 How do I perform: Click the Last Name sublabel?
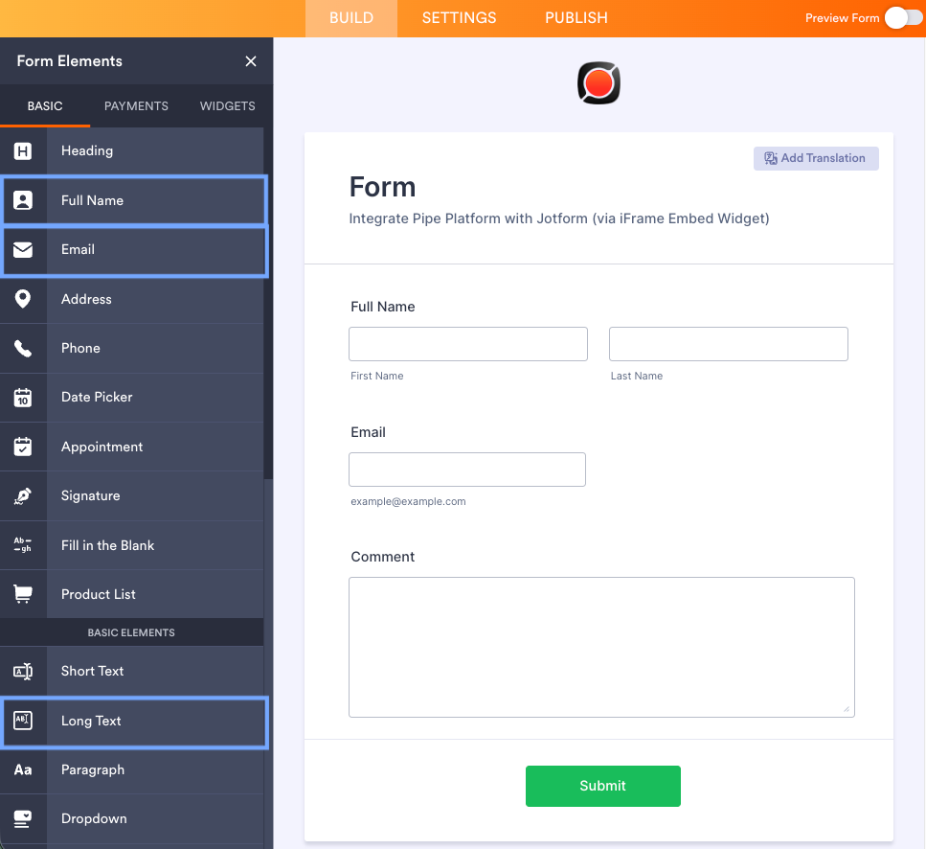637,376
